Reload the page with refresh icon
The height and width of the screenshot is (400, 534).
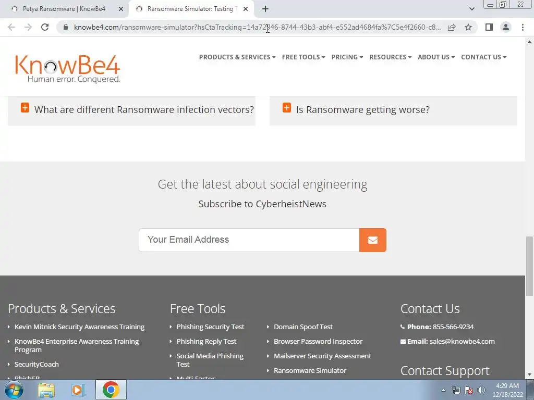[x=45, y=27]
